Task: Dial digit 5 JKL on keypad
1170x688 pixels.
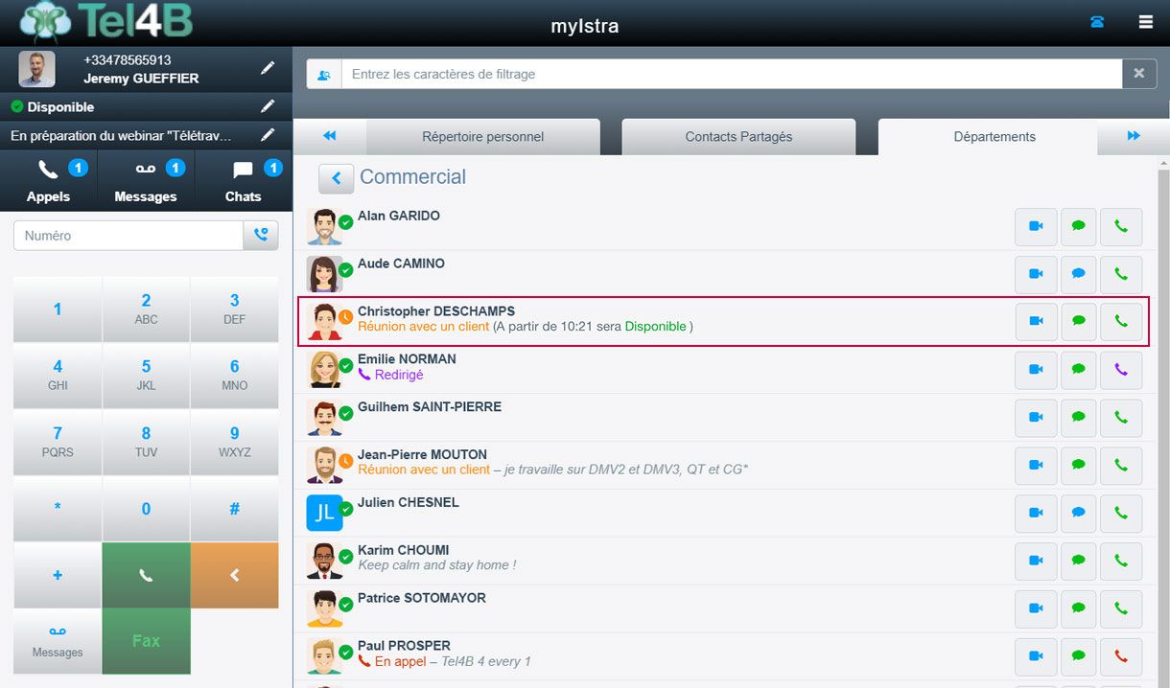Action: pos(146,376)
